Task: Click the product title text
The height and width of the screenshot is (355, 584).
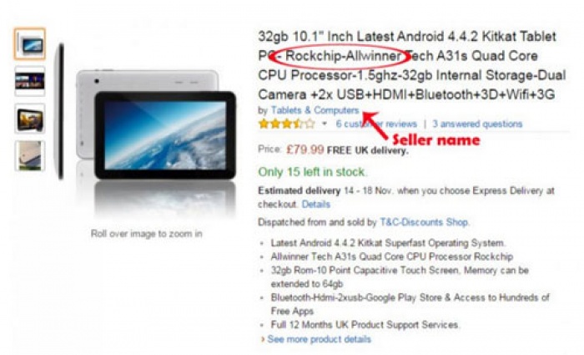Action: point(412,66)
